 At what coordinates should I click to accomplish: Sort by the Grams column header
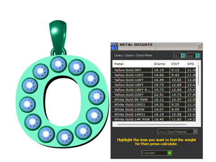(x=161, y=64)
